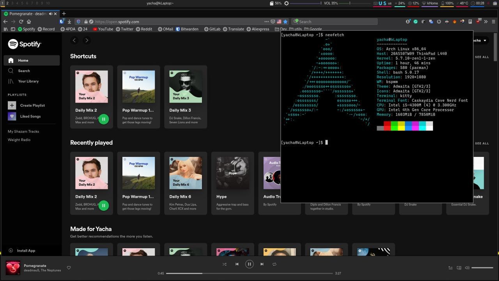See all Recently played
Viewport: 499px width, 281px height.
click(x=482, y=143)
